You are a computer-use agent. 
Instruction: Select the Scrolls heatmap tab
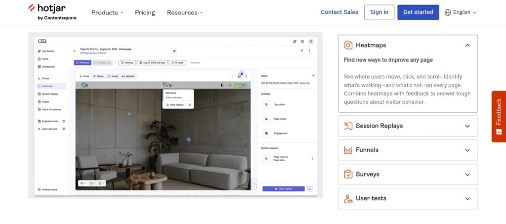[x=113, y=76]
